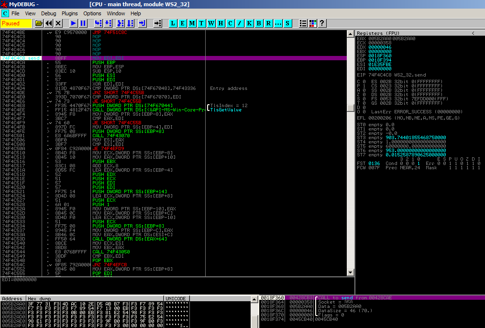The height and width of the screenshot is (328, 485).
Task: Close the debugged program with X icon
Action: (x=58, y=23)
